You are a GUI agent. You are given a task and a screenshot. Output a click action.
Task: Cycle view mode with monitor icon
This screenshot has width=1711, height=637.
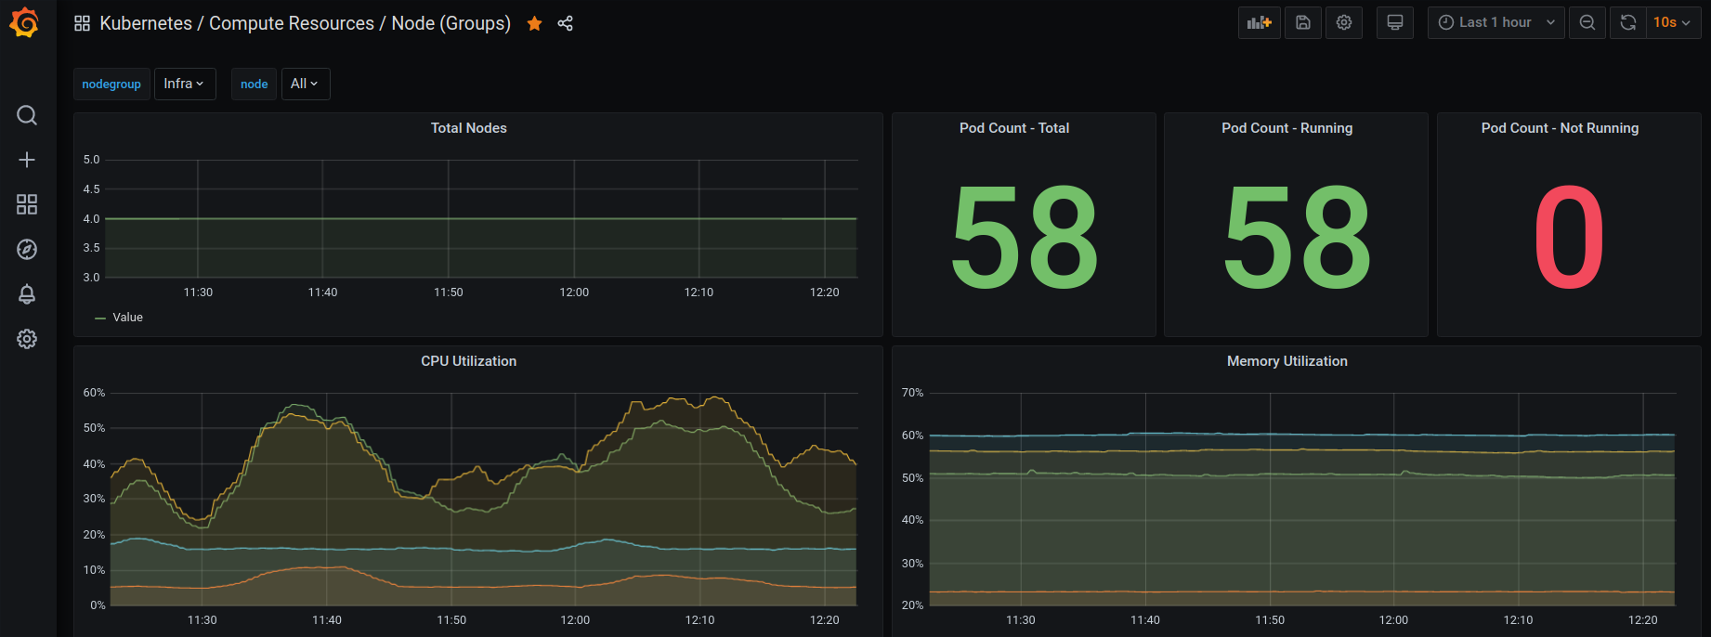point(1394,22)
